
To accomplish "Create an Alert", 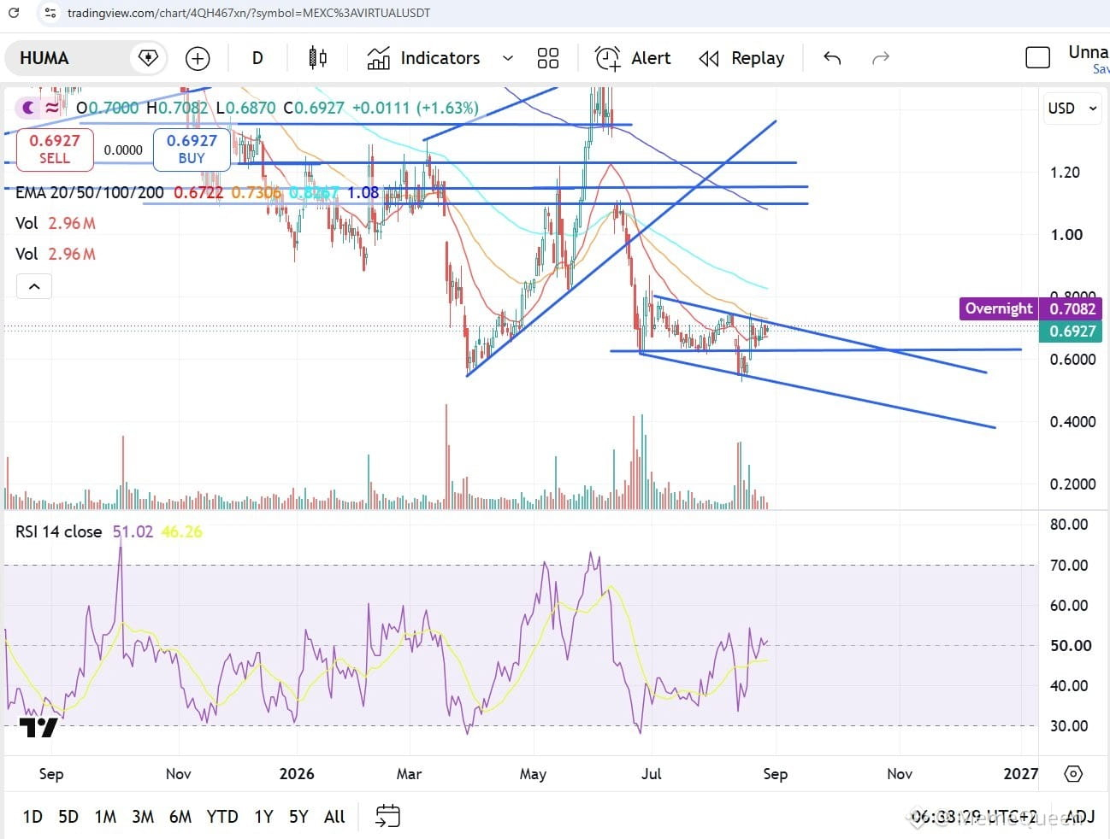I will pyautogui.click(x=633, y=58).
